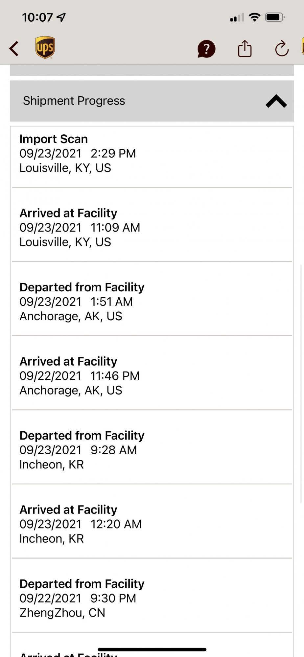Select the Import Scan Louisville entry
Screen dimensions: 304x657
[152, 153]
